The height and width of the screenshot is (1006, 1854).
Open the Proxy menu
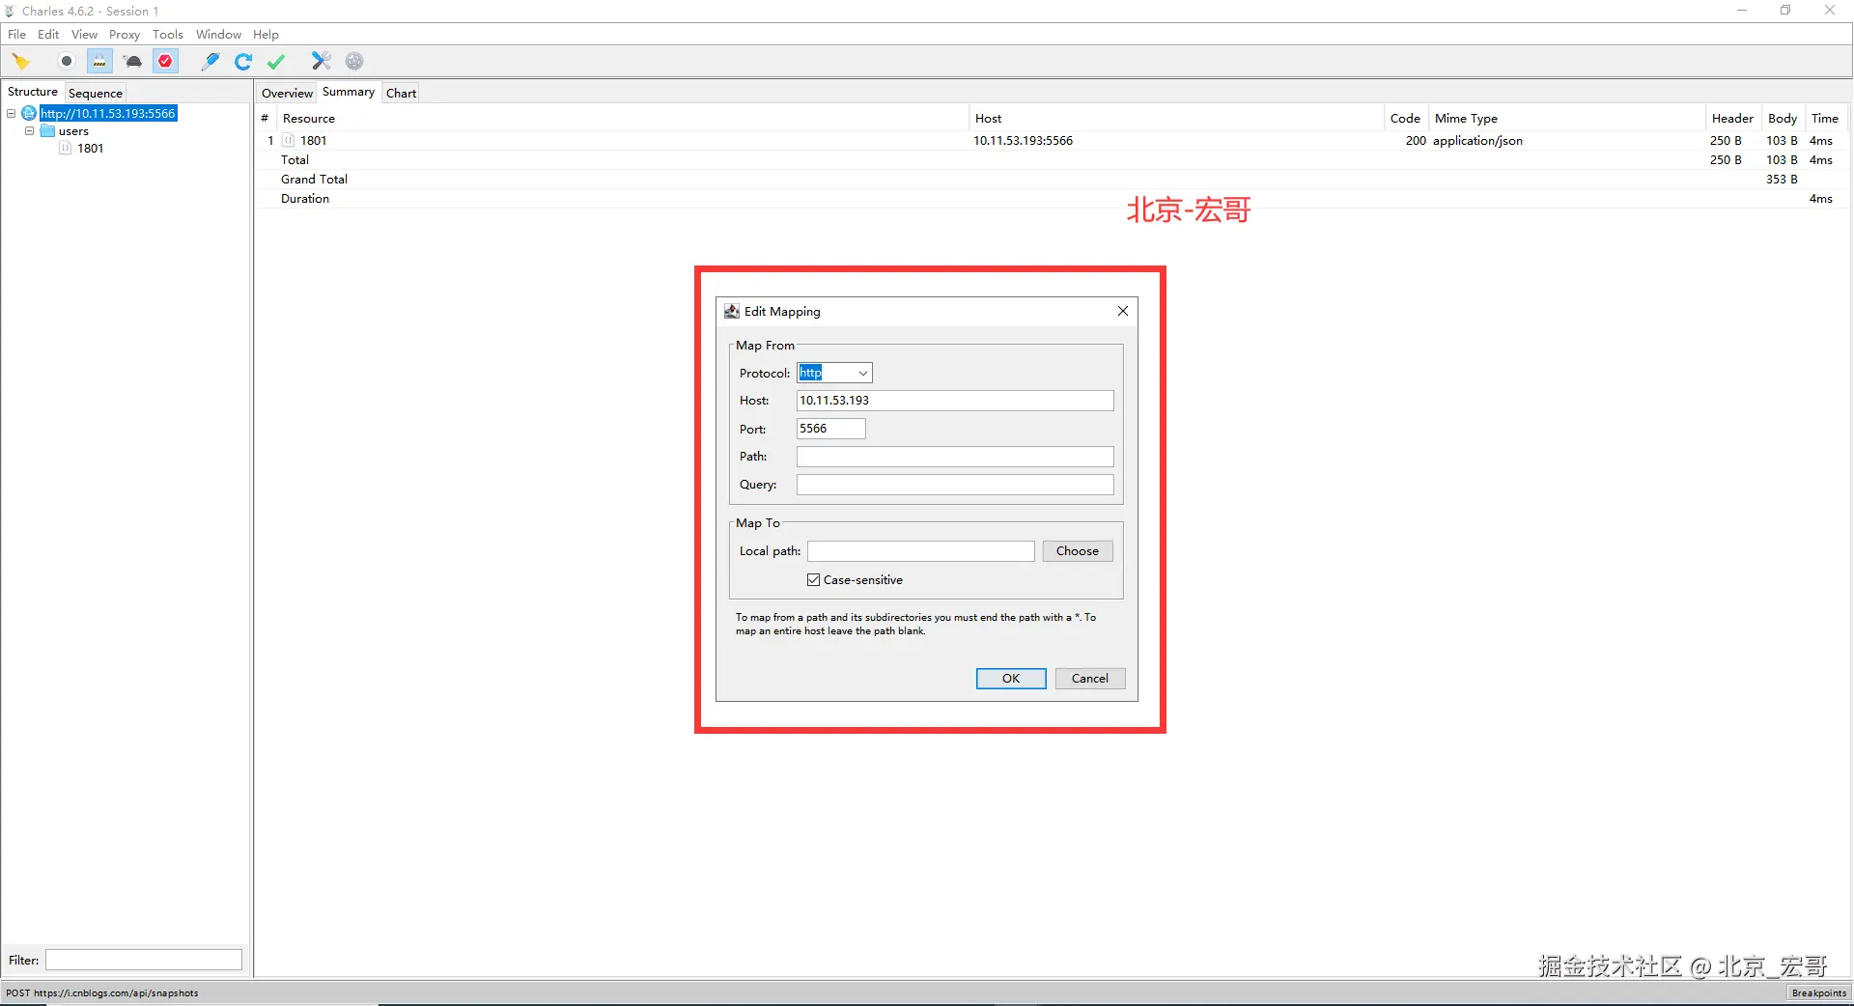125,35
